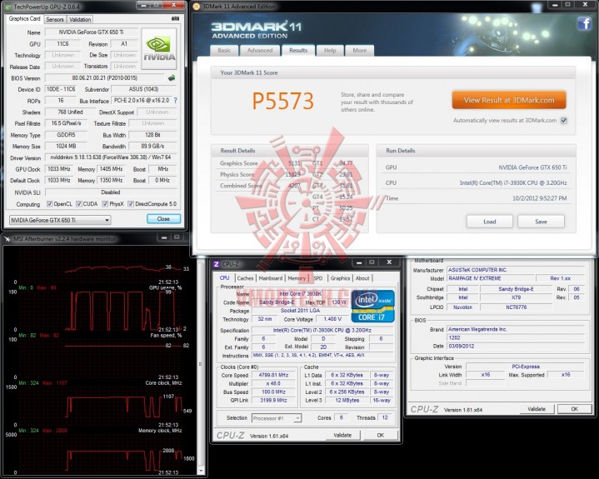Viewport: 599px width, 479px height.
Task: Toggle the DirectCompute 5.0 checkbox
Action: pyautogui.click(x=131, y=204)
